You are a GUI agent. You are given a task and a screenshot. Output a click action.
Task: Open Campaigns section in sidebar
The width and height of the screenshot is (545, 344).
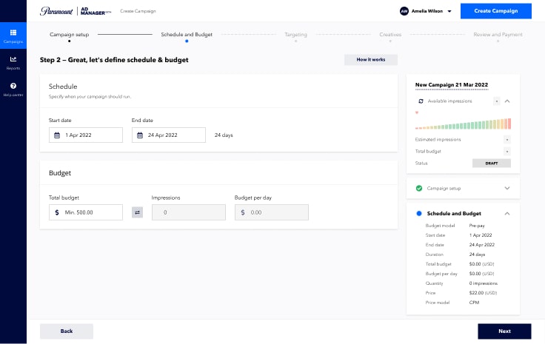(13, 36)
